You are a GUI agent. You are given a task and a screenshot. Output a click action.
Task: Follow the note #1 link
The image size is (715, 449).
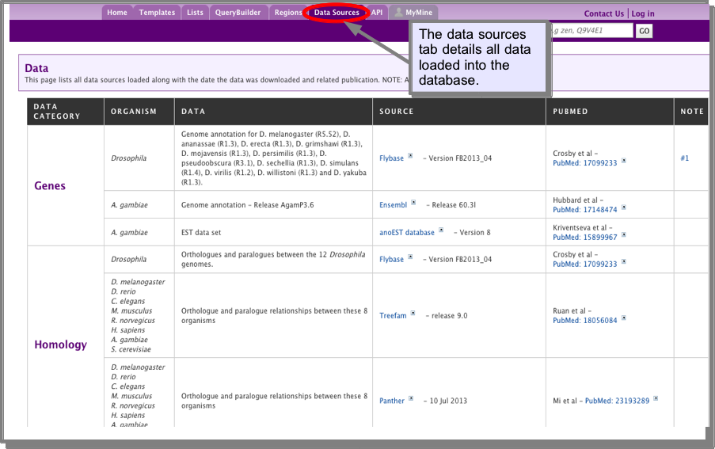pyautogui.click(x=684, y=158)
